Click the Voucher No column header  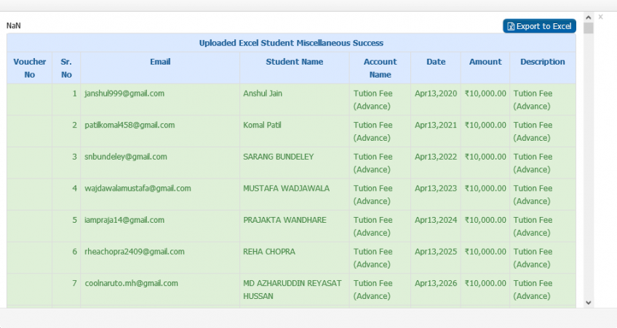click(30, 68)
